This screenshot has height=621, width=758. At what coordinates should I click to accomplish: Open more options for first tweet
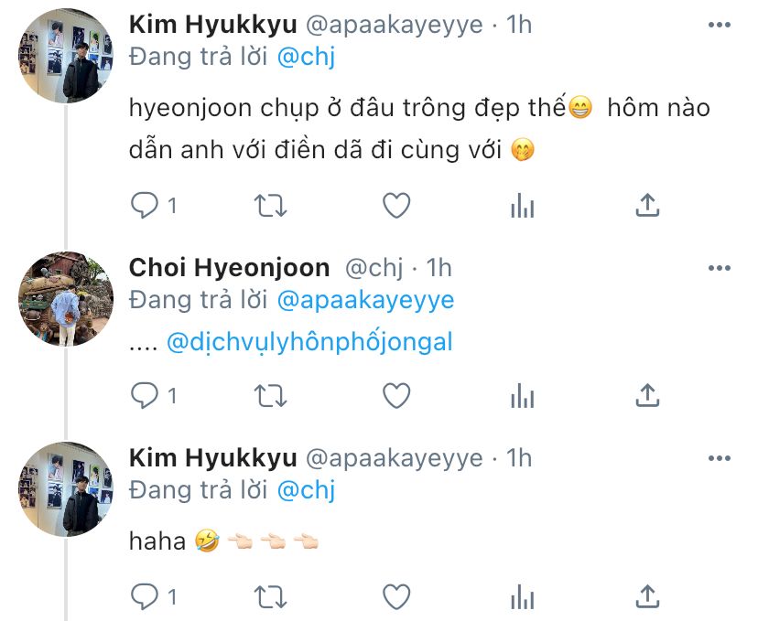coord(720,25)
